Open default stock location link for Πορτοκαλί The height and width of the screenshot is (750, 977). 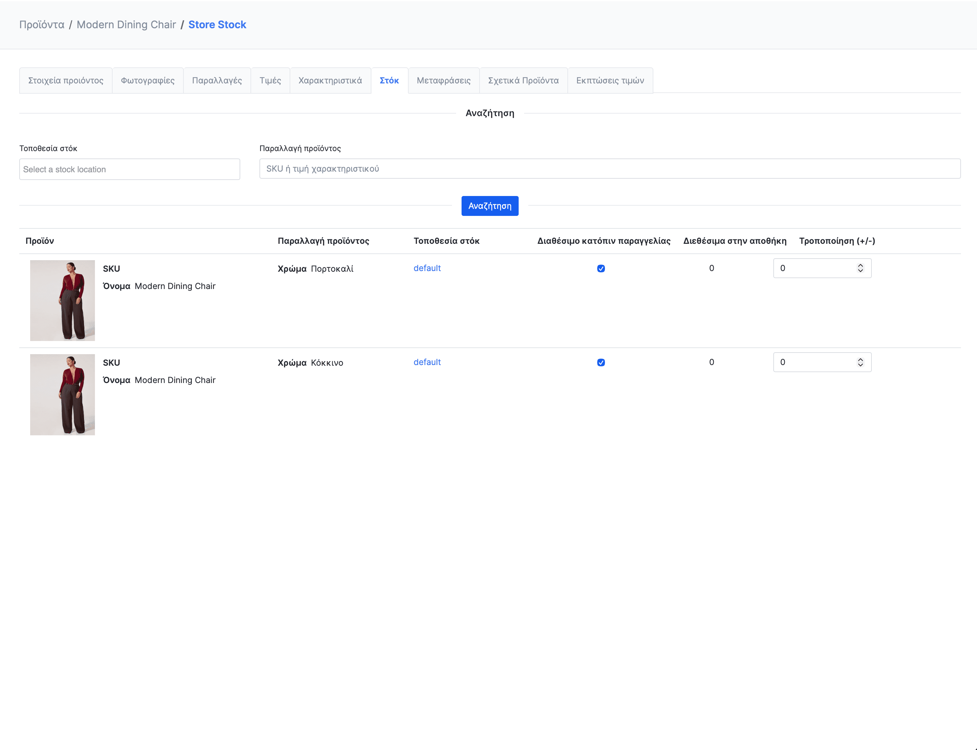click(x=427, y=268)
